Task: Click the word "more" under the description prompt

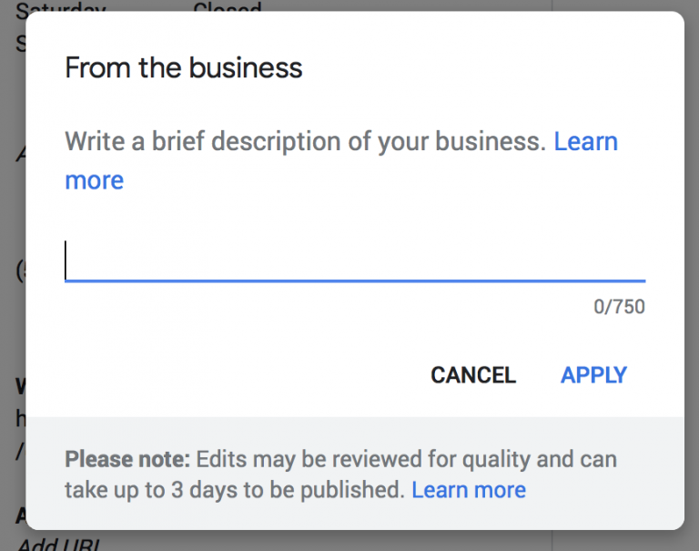Action: [95, 180]
